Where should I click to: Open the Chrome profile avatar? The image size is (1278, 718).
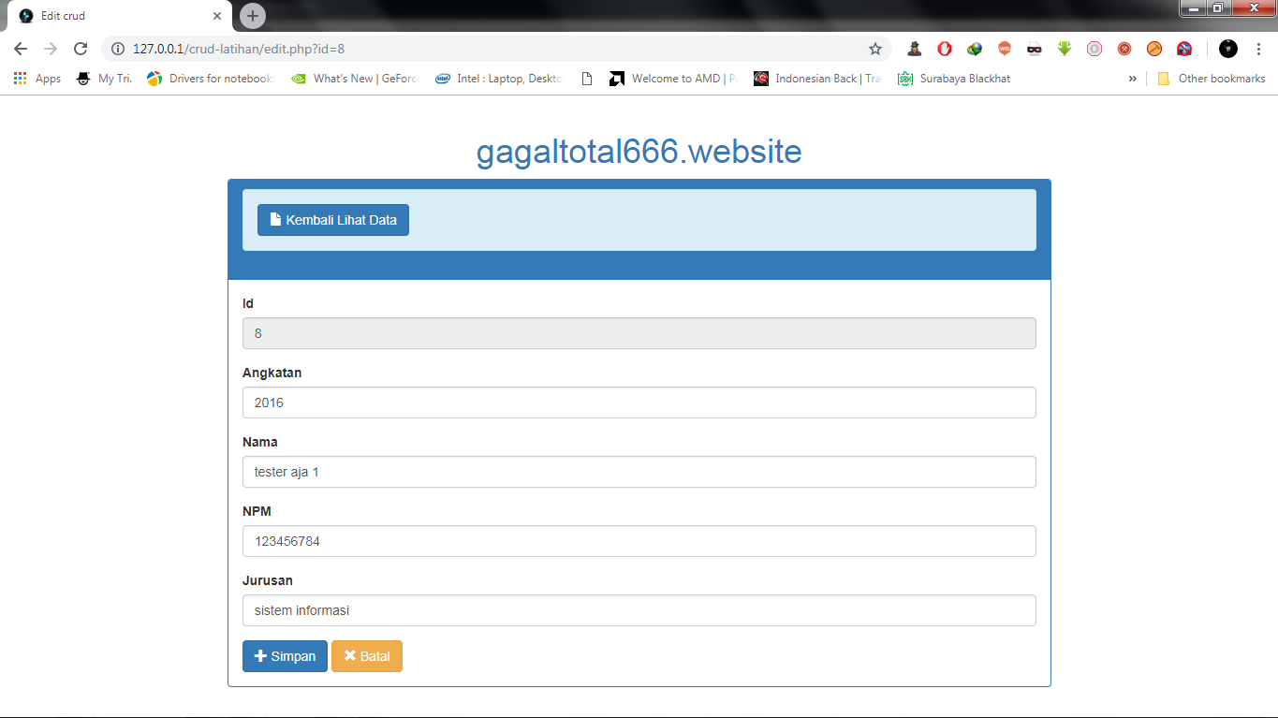(1228, 49)
